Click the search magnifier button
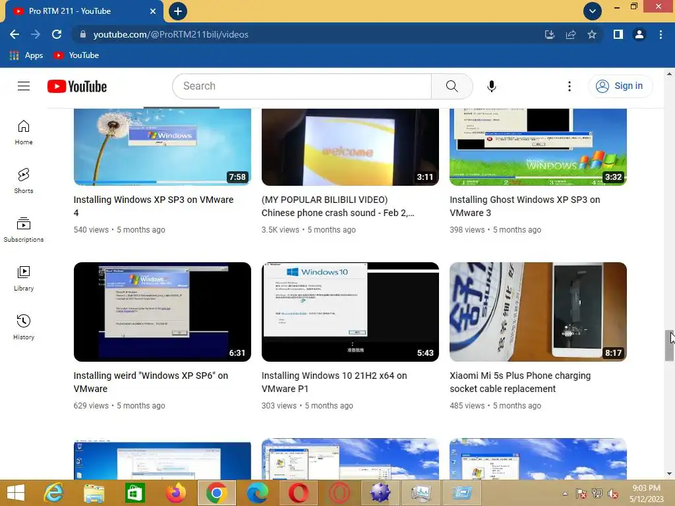Screen dimensions: 675x506 (x=452, y=86)
